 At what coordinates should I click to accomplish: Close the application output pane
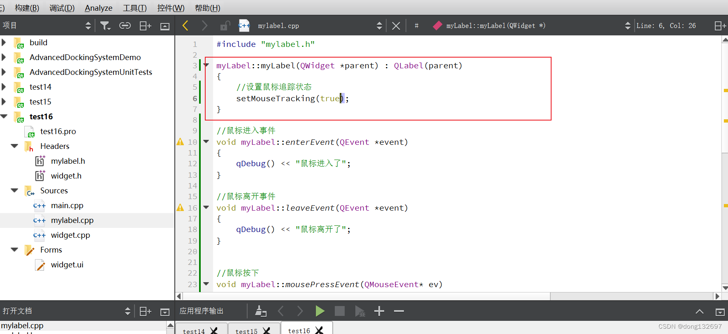(720, 312)
